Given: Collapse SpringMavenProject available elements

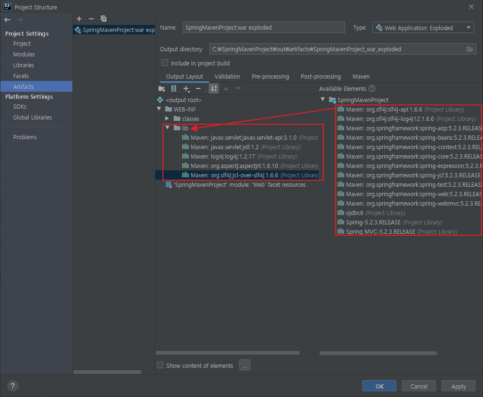Looking at the screenshot, I should pyautogui.click(x=323, y=99).
